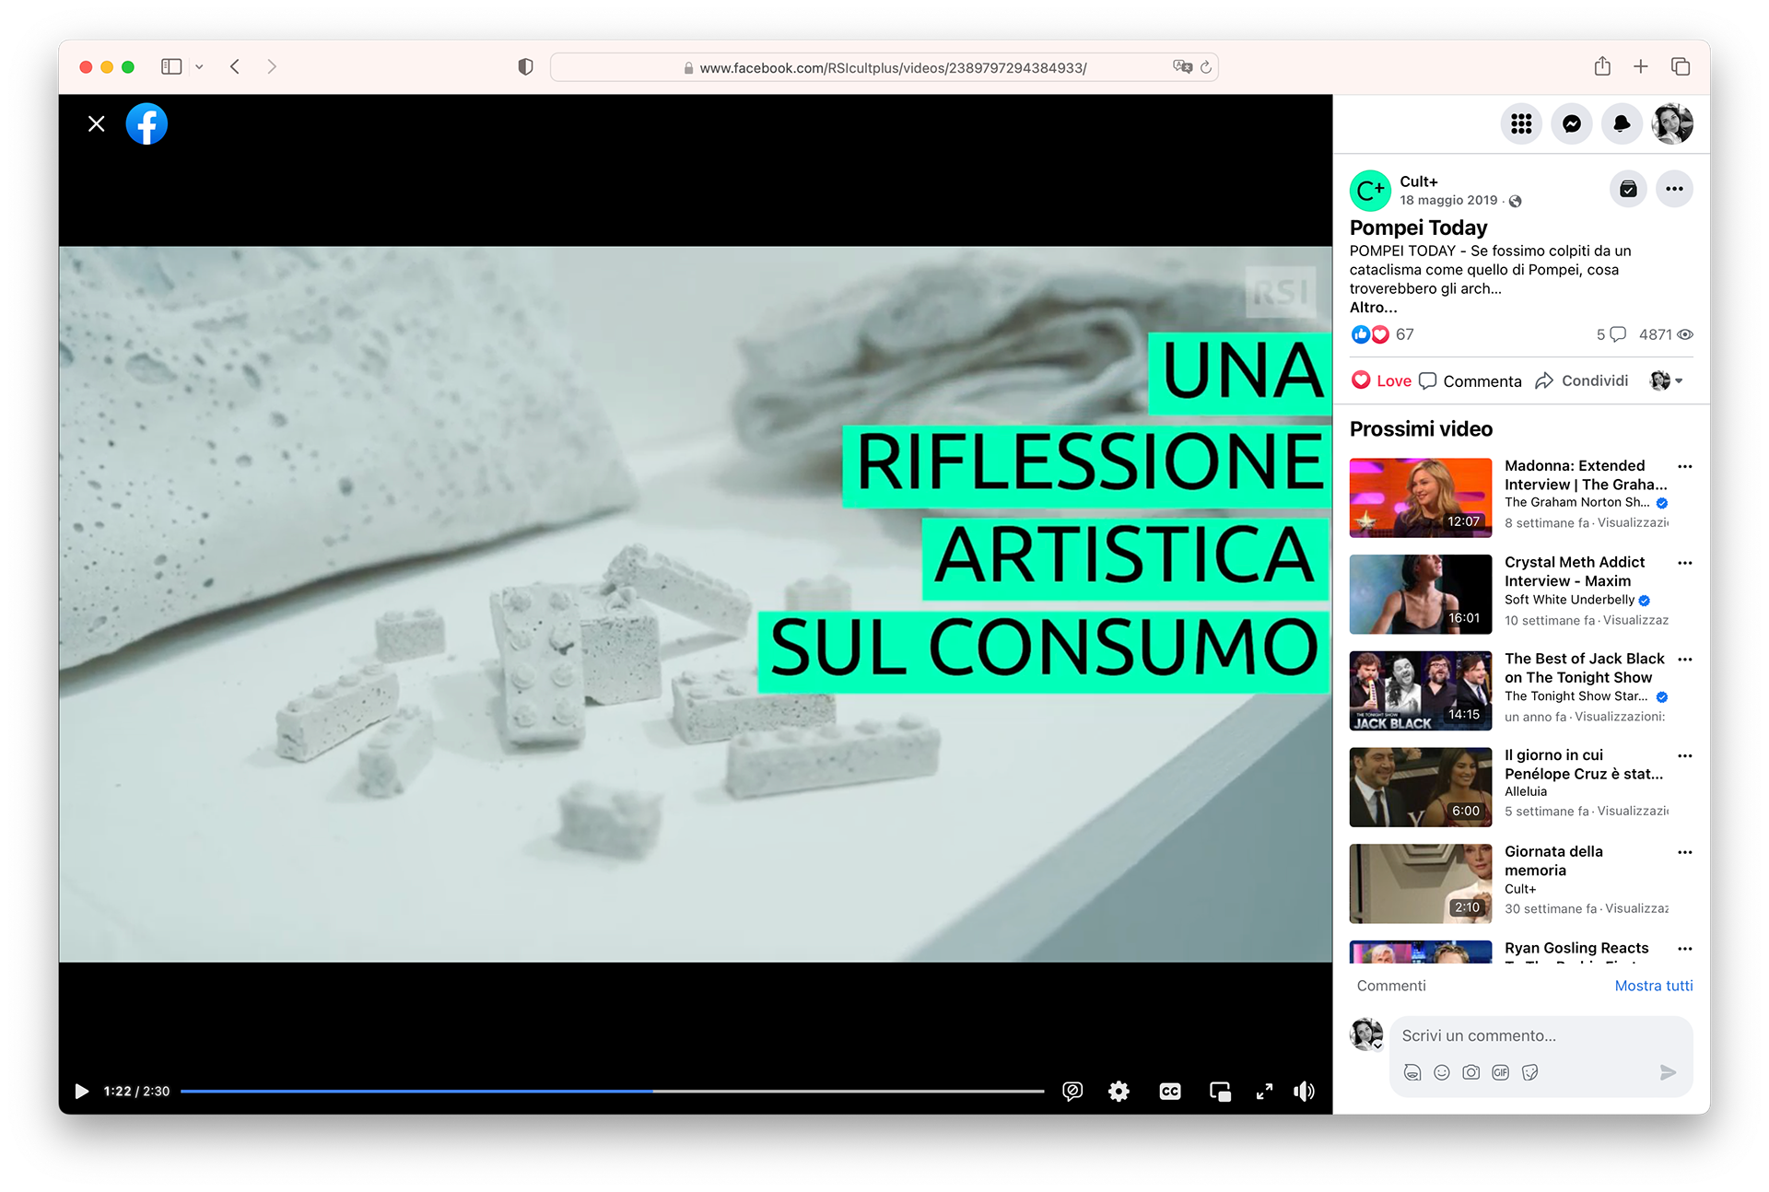Click Commenta button

coord(1470,380)
